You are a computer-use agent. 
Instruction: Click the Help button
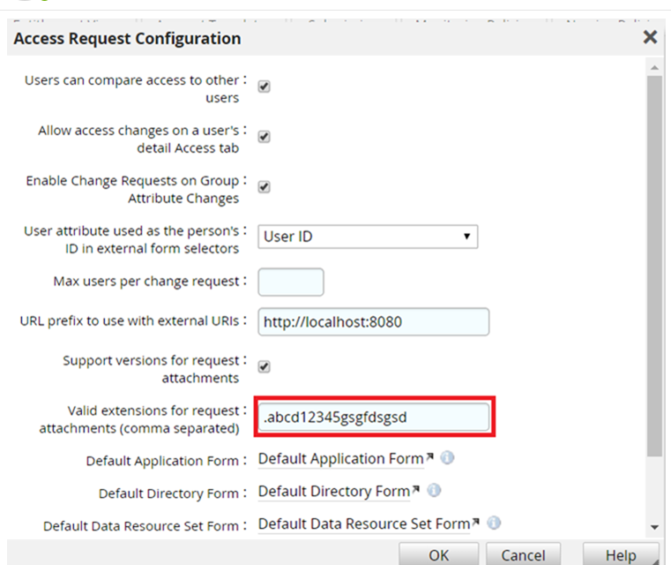pos(621,555)
